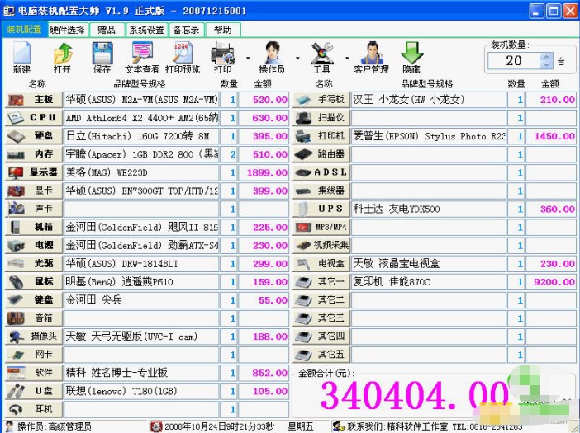
Task: Select the 集线器 hub button
Action: pos(321,191)
